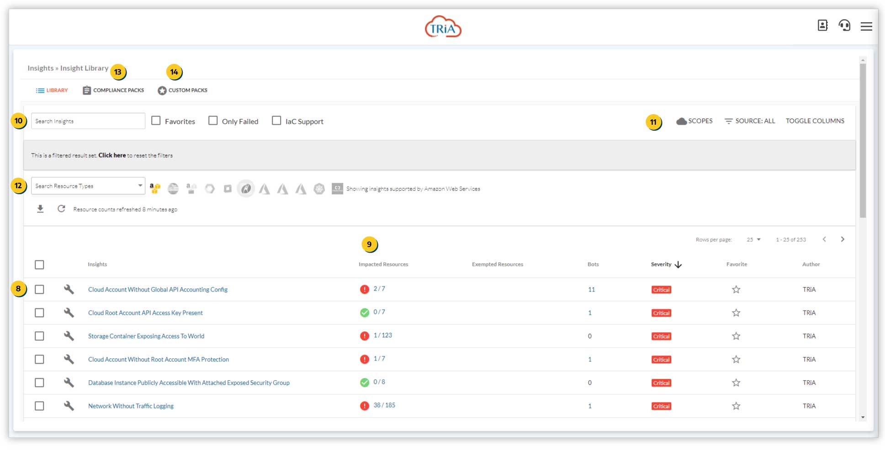Sort by the Bots column header
This screenshot has width=885, height=450.
(593, 264)
